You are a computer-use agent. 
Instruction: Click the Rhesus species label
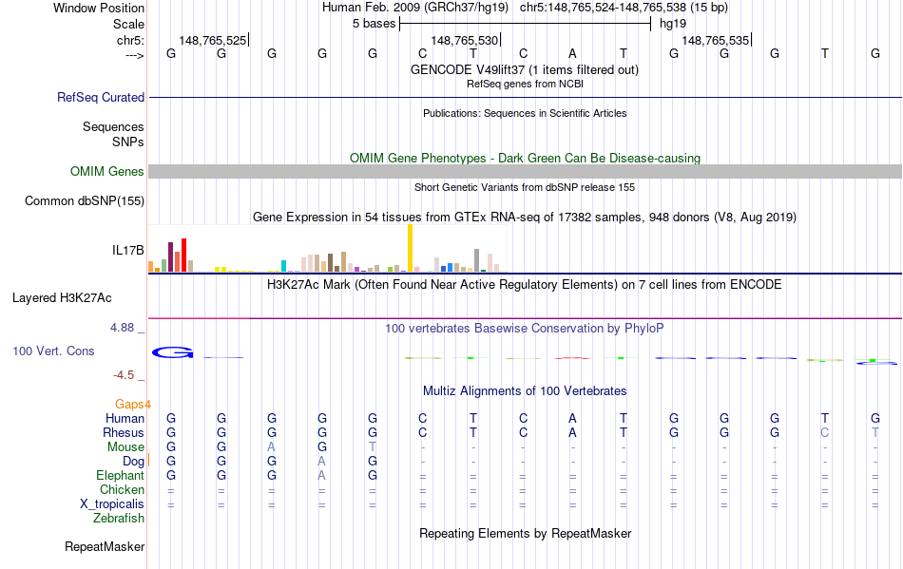click(124, 432)
